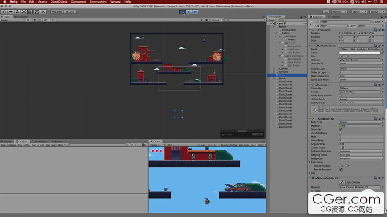Select the Move tool
Viewport: 387px width, 217px height.
pyautogui.click(x=11, y=11)
